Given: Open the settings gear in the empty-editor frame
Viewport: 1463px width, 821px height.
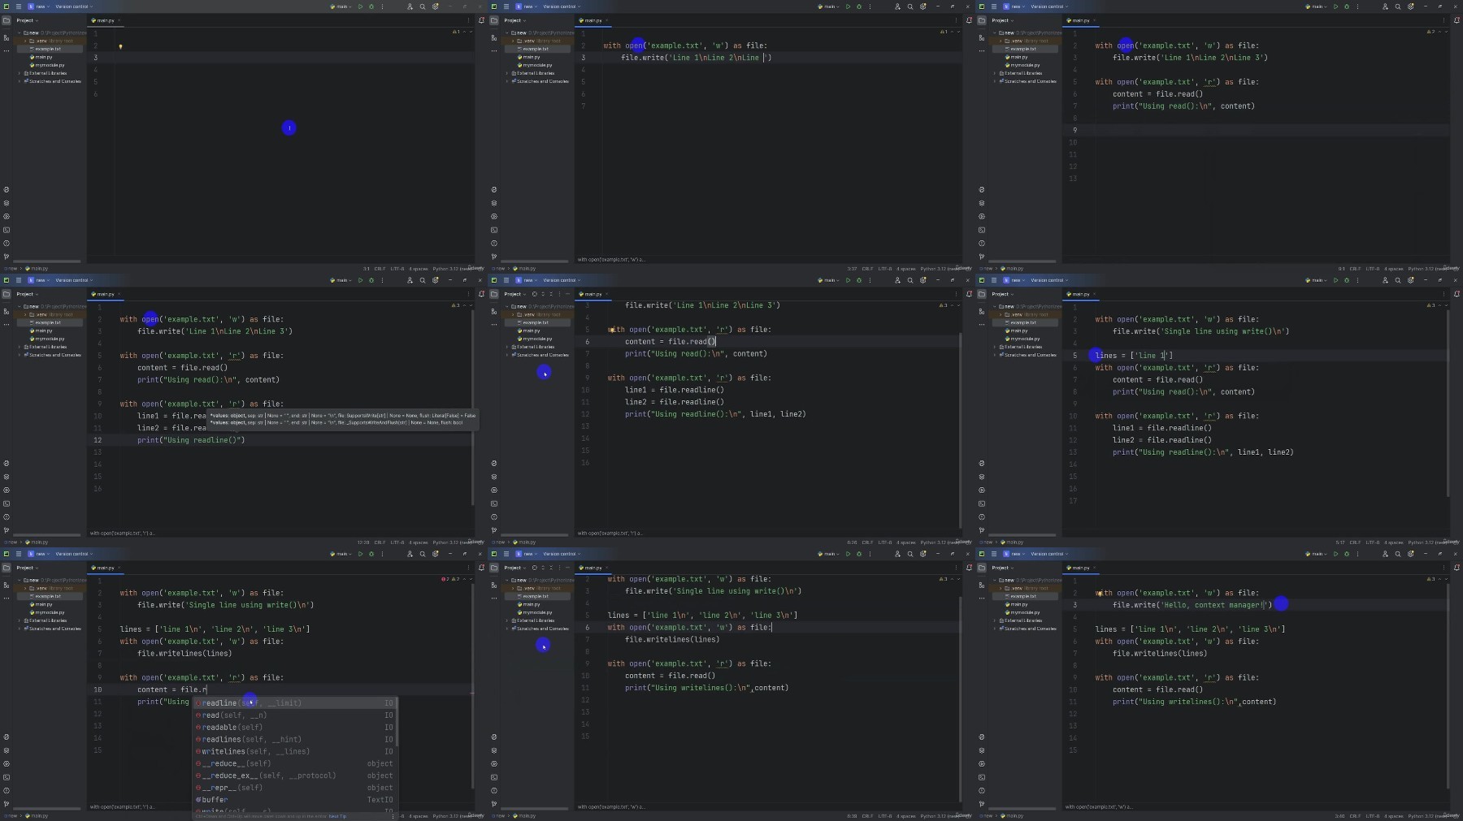Looking at the screenshot, I should point(436,6).
